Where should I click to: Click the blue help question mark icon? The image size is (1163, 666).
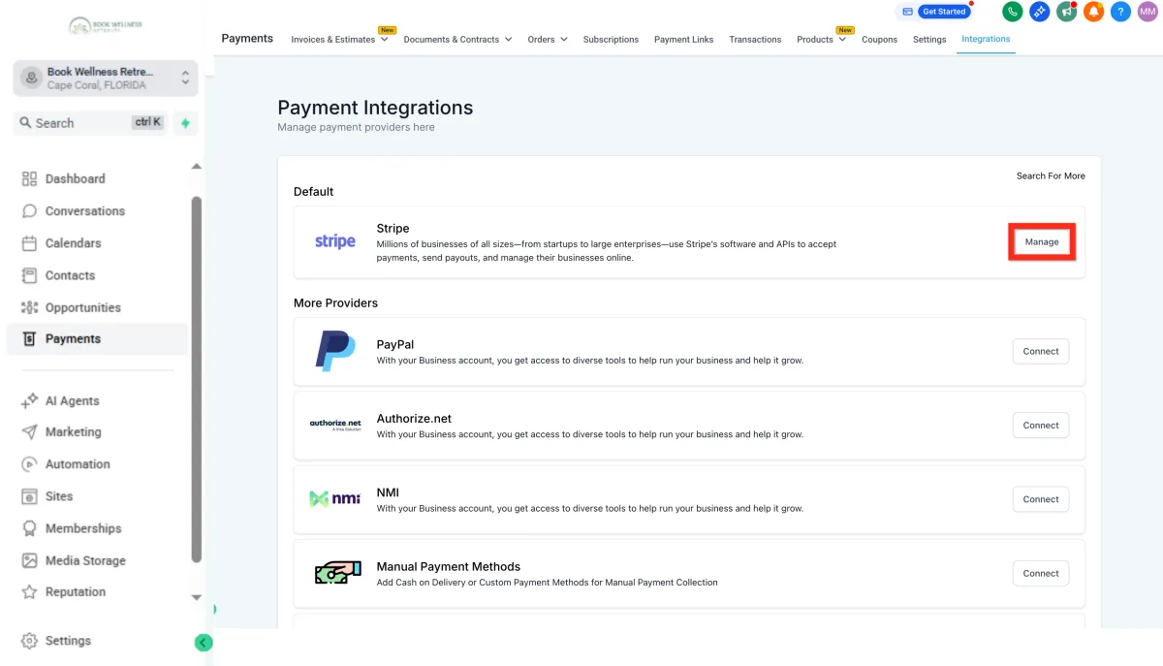(x=1120, y=12)
